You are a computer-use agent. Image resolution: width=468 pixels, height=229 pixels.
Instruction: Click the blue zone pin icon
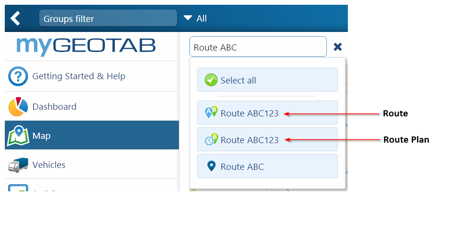[x=211, y=166]
